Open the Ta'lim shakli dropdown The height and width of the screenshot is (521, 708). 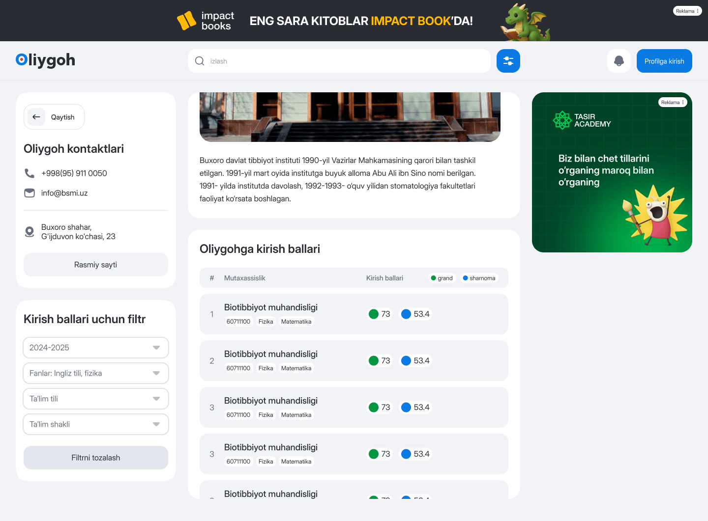(96, 424)
